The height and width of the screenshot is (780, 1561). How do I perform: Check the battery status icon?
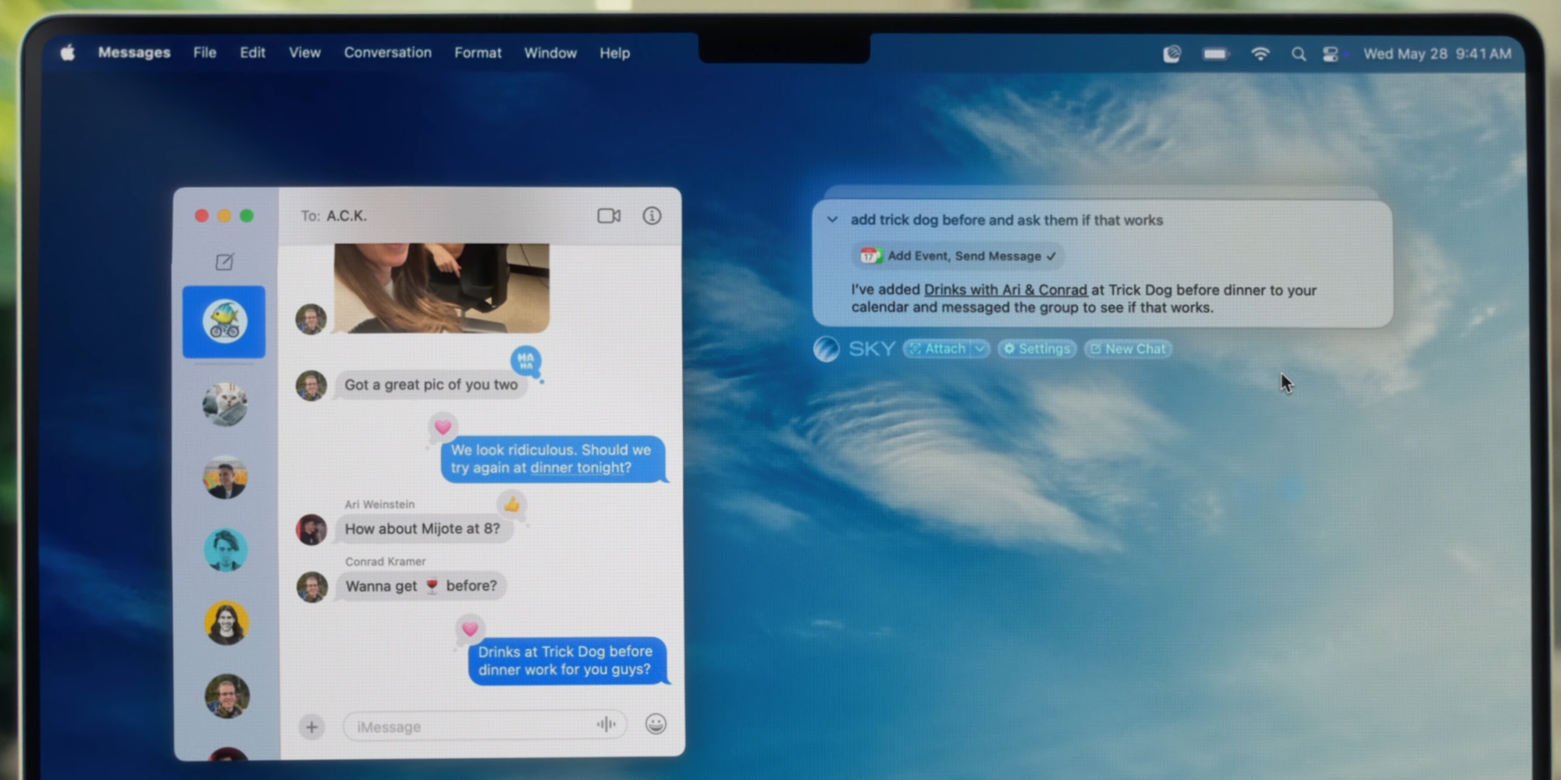1215,54
